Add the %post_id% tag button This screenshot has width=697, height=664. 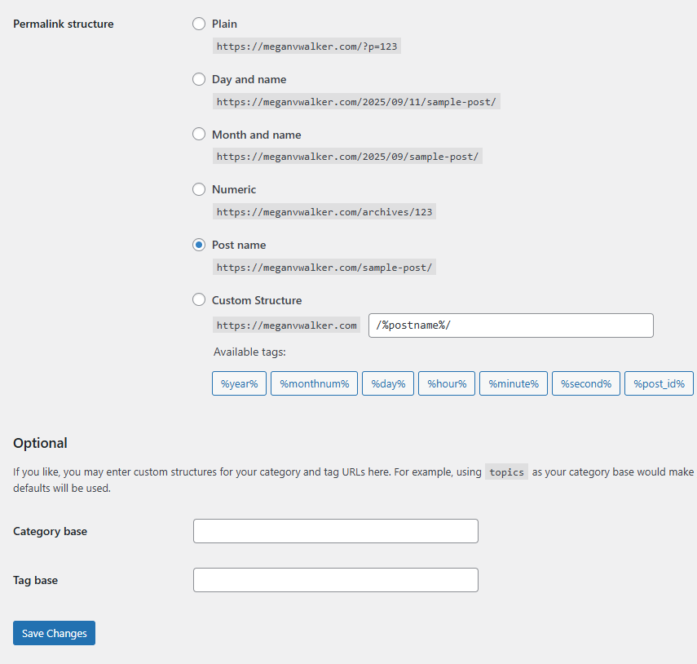659,383
